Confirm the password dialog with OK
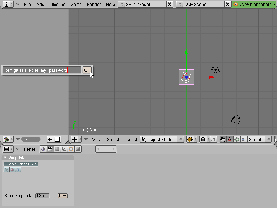This screenshot has width=277, height=208. (87, 70)
